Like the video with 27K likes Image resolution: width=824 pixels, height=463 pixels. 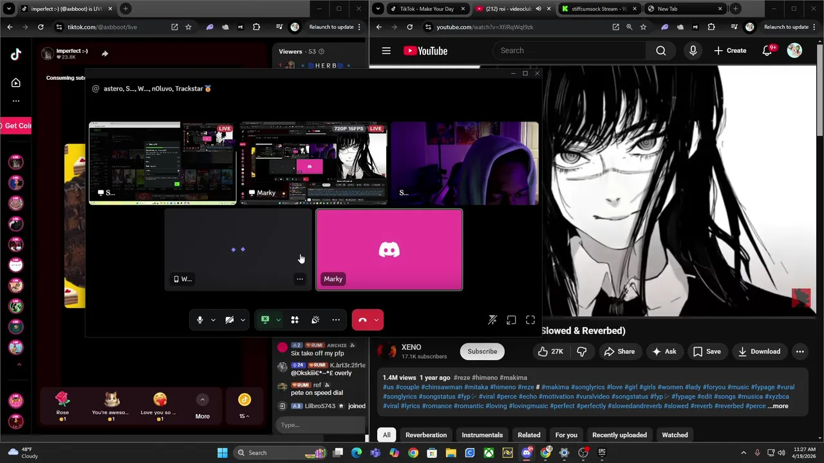point(550,352)
